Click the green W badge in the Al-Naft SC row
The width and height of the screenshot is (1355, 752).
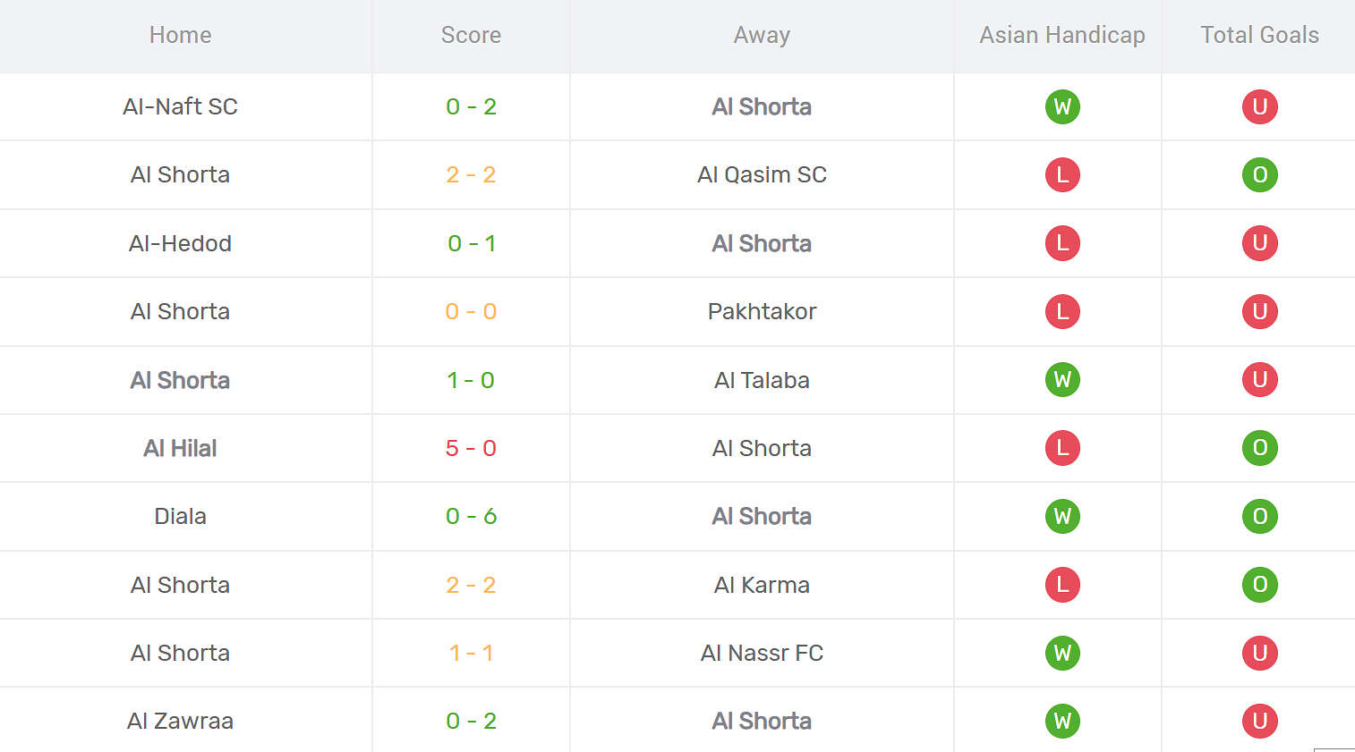1062,106
